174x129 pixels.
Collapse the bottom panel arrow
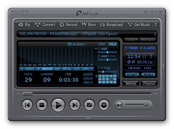89,118
